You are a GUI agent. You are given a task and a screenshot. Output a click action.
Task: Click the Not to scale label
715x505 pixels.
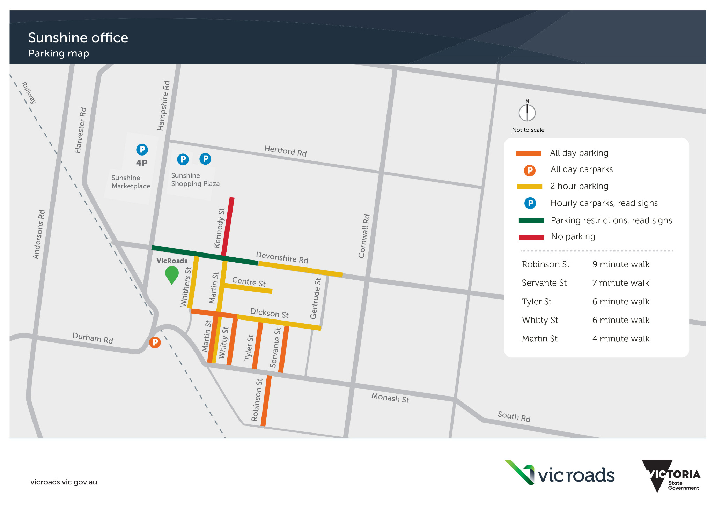528,130
